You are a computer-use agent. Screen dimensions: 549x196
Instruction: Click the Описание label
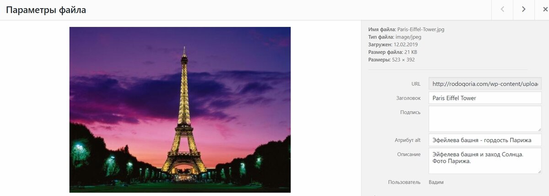409,155
